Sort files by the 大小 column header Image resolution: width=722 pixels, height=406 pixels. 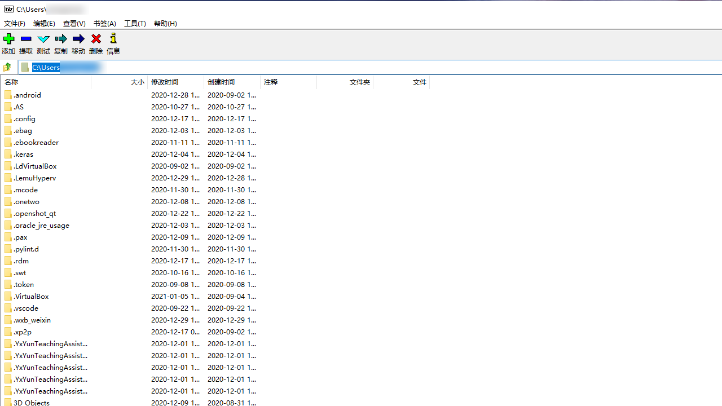pos(137,82)
